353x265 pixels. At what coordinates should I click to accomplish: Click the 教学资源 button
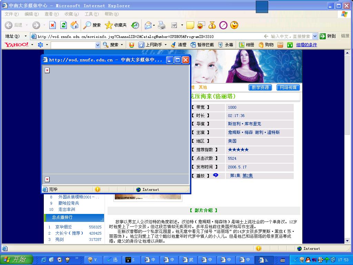[260, 87]
